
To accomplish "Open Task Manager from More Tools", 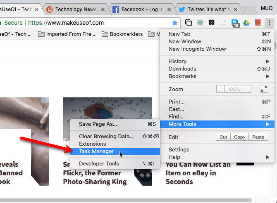I will pyautogui.click(x=115, y=151).
